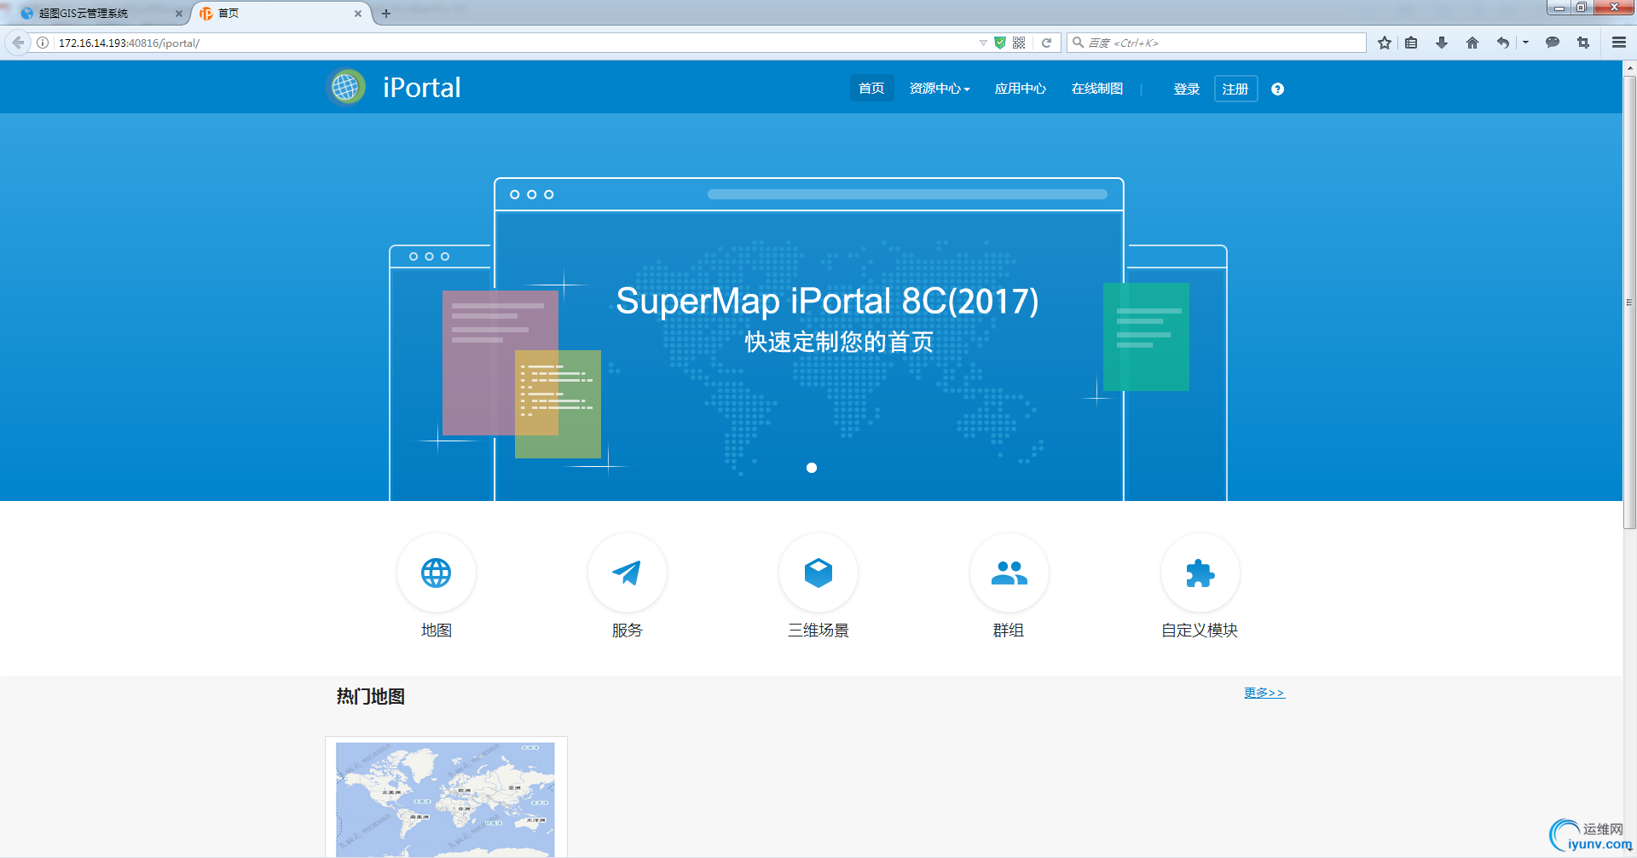Click the 群组 label text
The width and height of the screenshot is (1637, 858).
pyautogui.click(x=1009, y=630)
